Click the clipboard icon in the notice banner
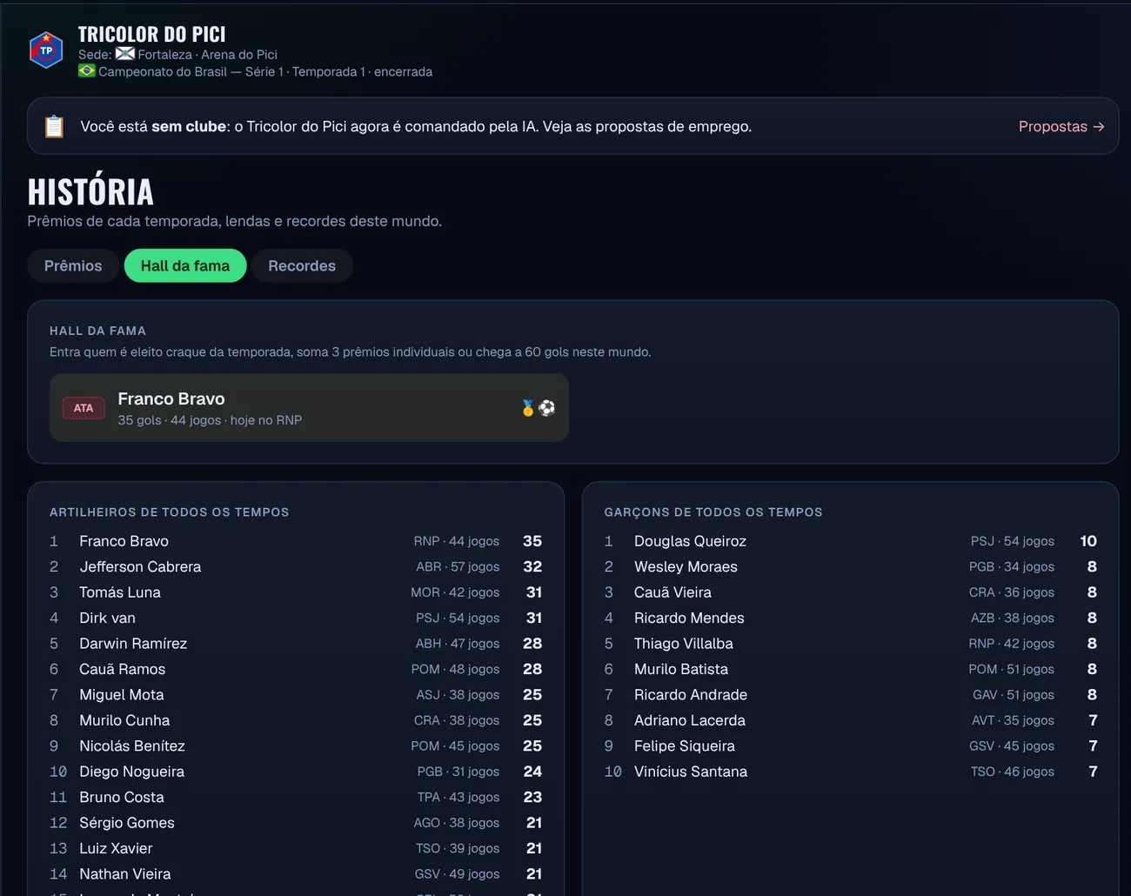 coord(54,126)
